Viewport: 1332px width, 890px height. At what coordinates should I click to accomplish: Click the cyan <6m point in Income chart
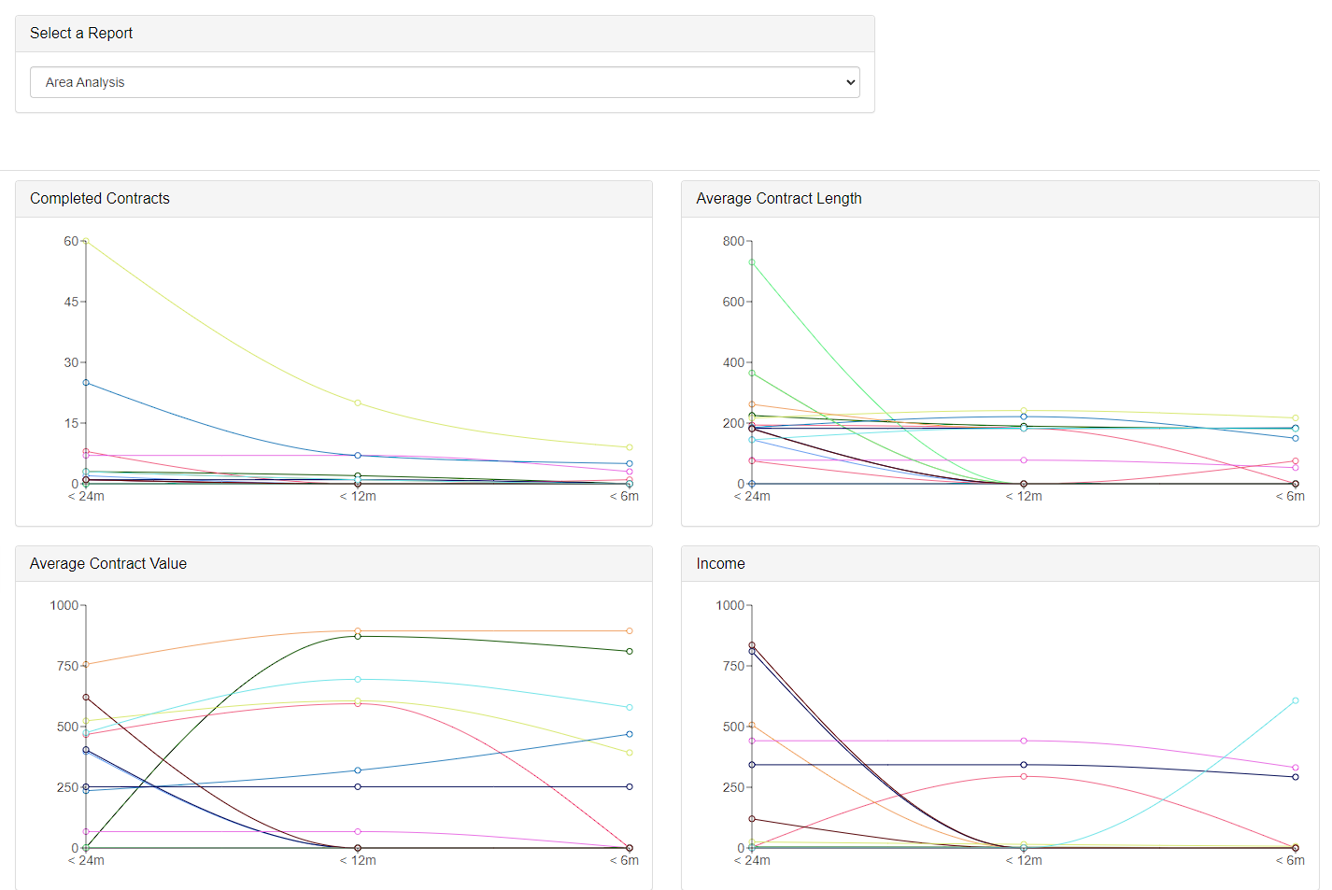click(x=1296, y=700)
